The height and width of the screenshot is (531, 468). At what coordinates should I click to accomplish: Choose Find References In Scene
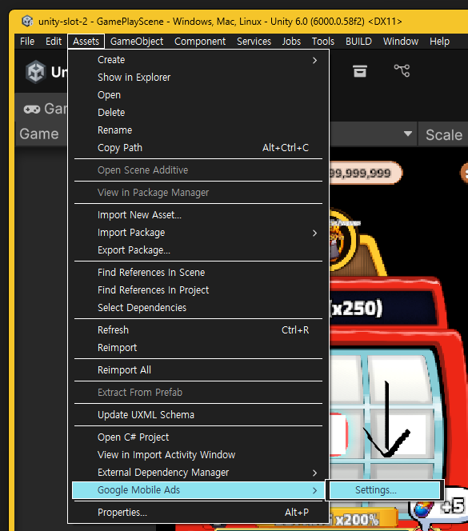[x=198, y=273]
